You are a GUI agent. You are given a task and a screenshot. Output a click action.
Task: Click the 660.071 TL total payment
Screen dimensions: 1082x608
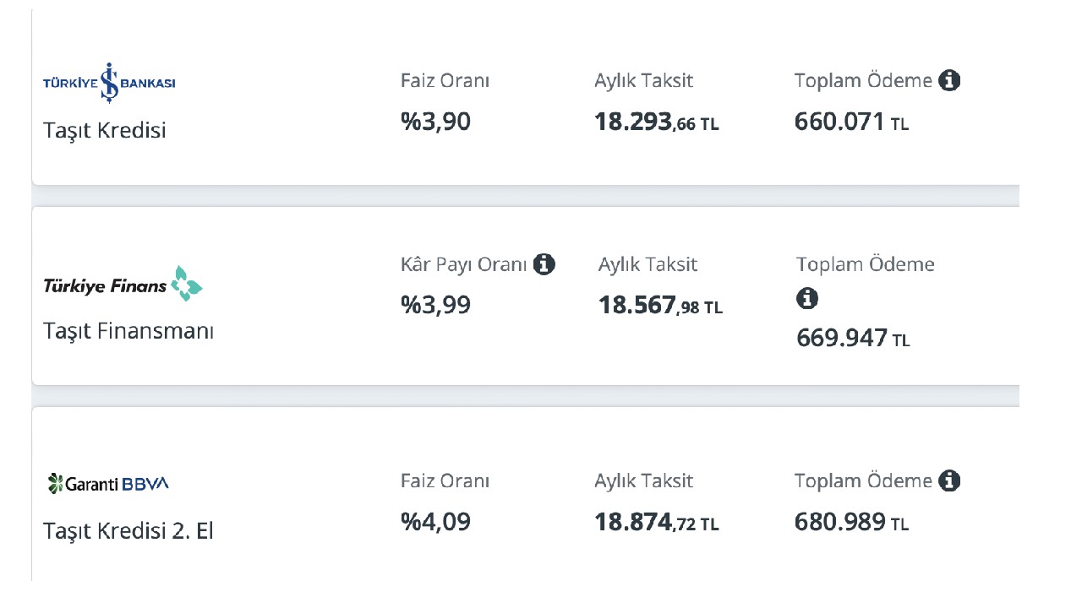pos(852,122)
